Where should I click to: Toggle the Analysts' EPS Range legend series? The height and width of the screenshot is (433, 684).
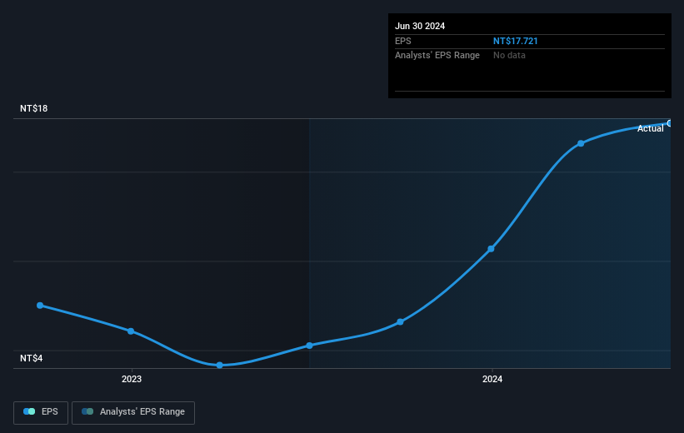[133, 412]
